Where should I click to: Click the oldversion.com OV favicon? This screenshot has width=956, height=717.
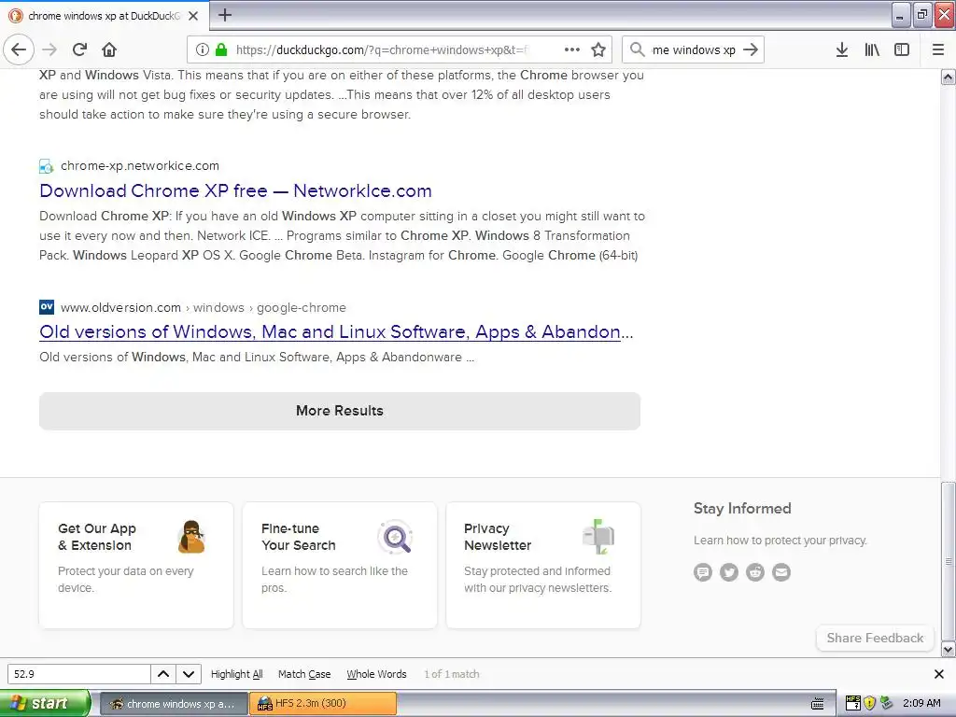pos(47,306)
